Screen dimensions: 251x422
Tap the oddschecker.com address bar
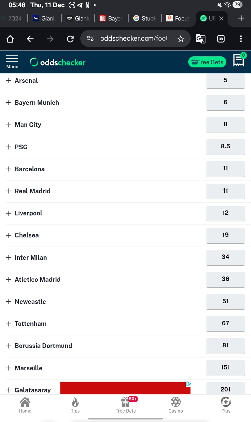click(133, 39)
